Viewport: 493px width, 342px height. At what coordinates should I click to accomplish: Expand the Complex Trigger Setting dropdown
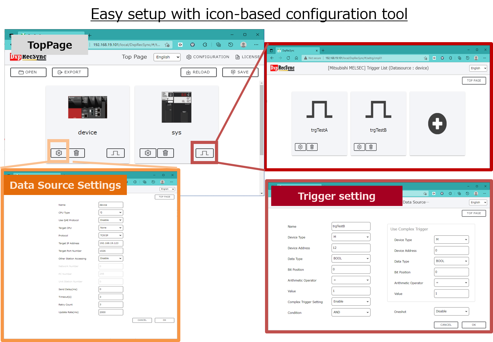click(351, 302)
